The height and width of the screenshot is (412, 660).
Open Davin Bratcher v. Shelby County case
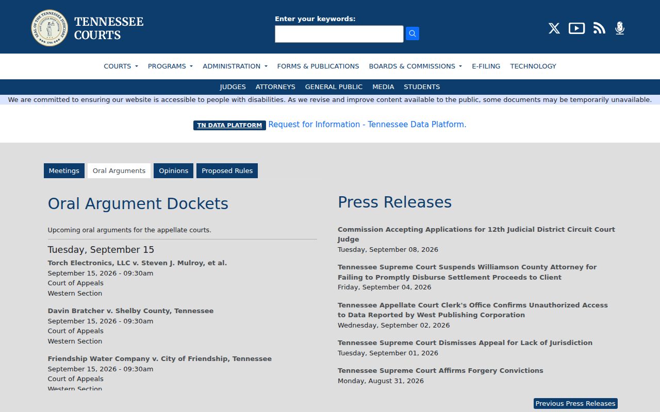(130, 311)
